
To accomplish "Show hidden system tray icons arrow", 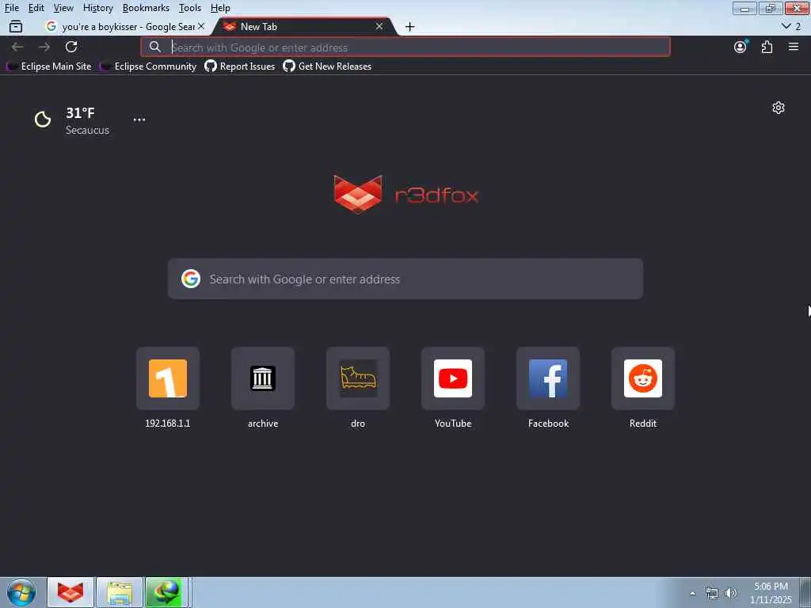I will (x=692, y=593).
